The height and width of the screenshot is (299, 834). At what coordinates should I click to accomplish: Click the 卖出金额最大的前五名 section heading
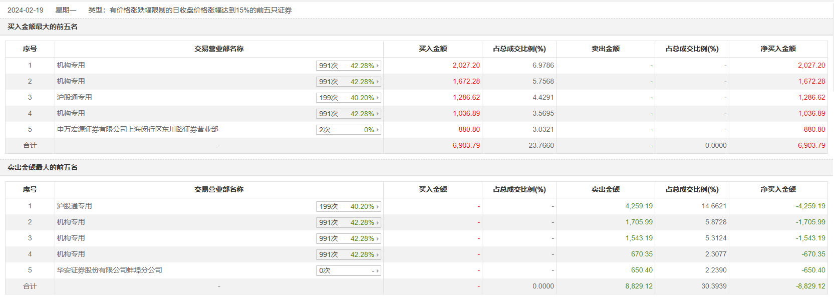coord(43,167)
